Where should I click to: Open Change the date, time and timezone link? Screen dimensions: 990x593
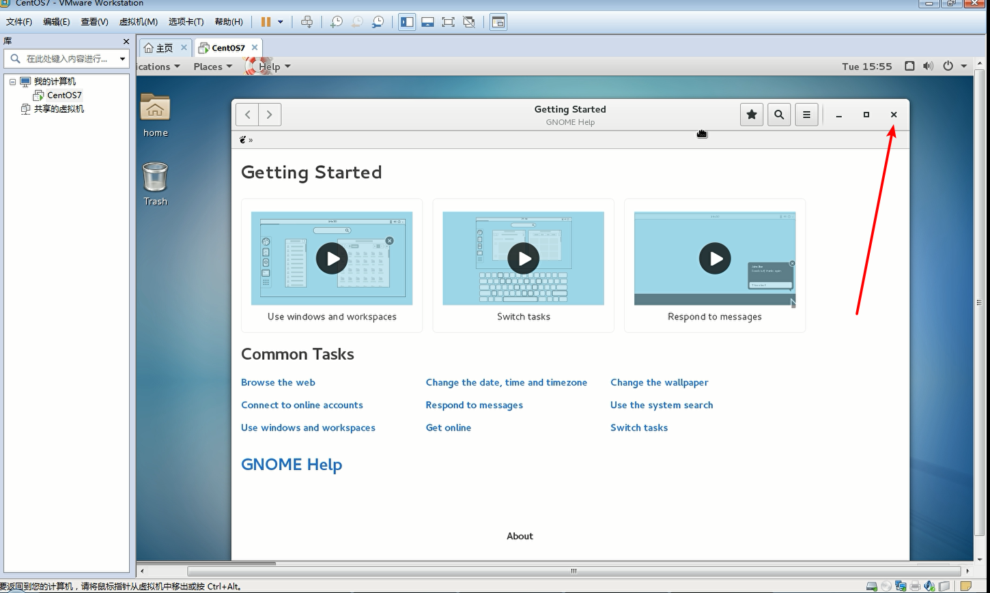click(x=507, y=382)
